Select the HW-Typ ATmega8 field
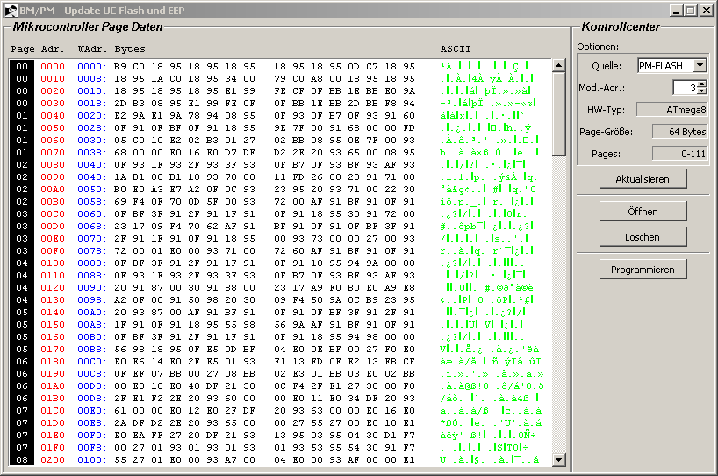Viewport: 718px width, 476px height. click(671, 109)
